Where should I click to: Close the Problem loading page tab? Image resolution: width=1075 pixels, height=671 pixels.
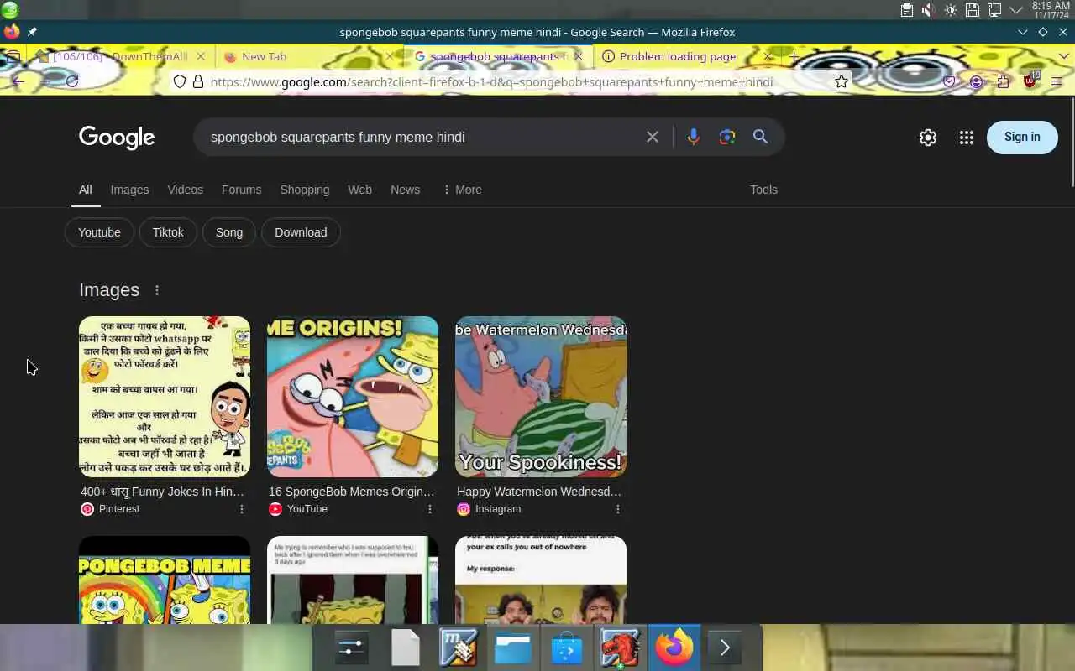(x=767, y=56)
